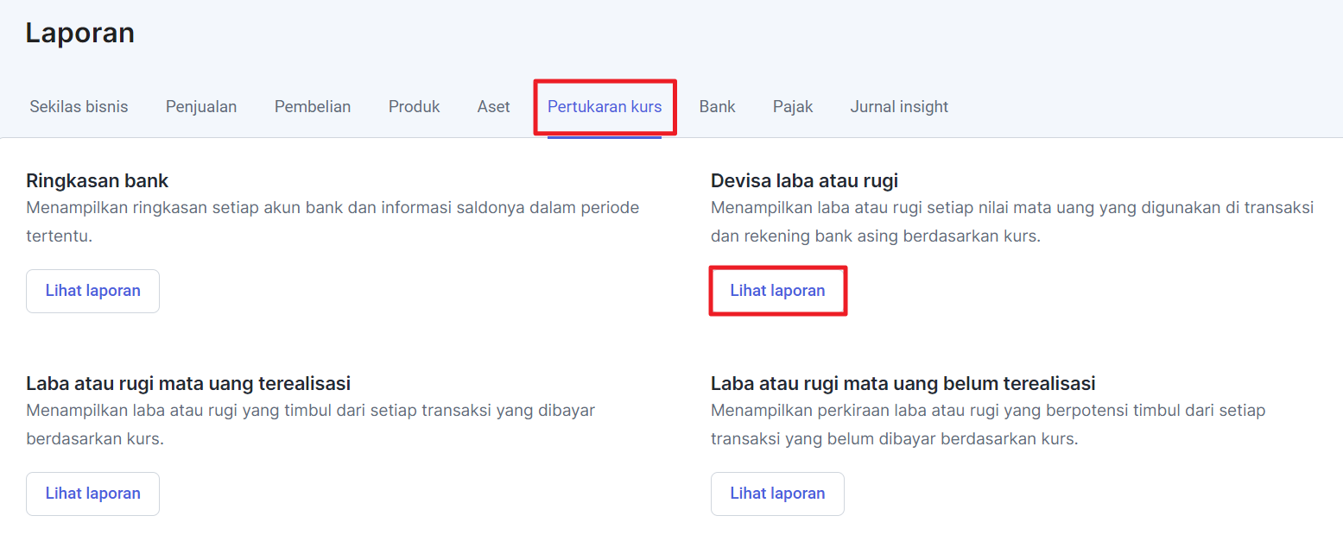Switch to the Bank tab
This screenshot has width=1343, height=541.
(717, 107)
